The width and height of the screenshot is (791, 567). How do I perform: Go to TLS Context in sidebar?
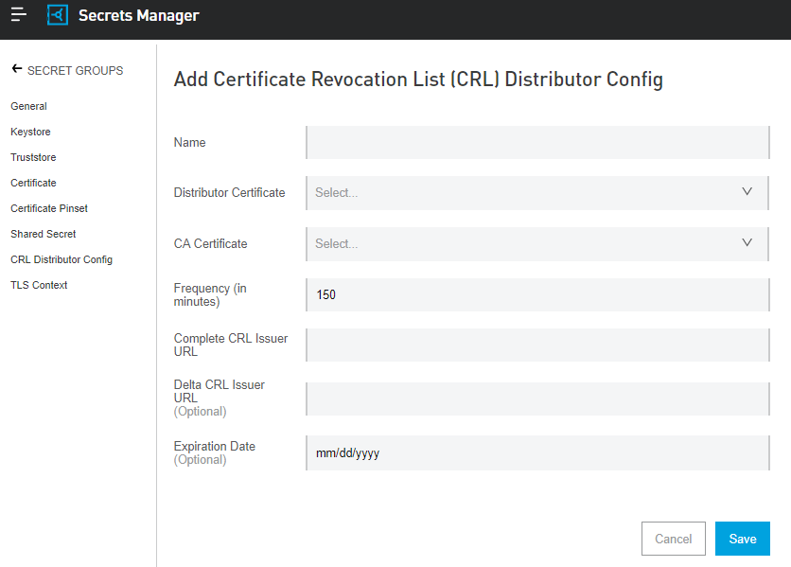[x=39, y=285]
